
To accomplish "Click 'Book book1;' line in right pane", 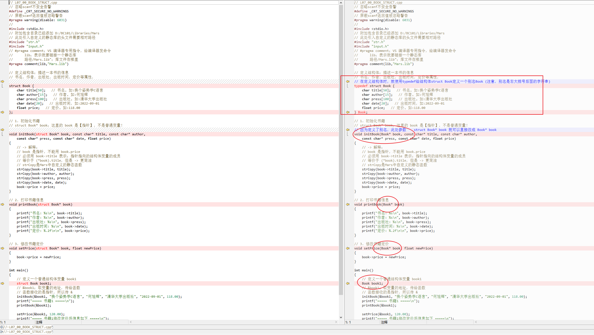I will click(372, 283).
